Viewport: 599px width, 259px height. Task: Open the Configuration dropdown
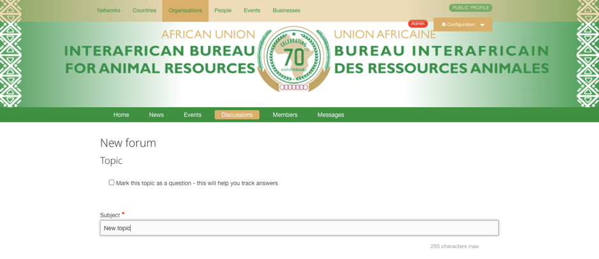click(x=463, y=24)
